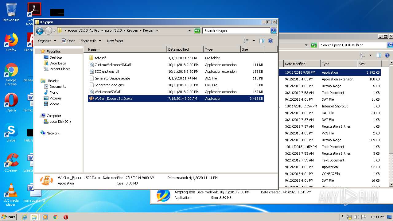The image size is (393, 221).
Task: Open the Firefox desktop shortcut
Action: click(x=11, y=42)
